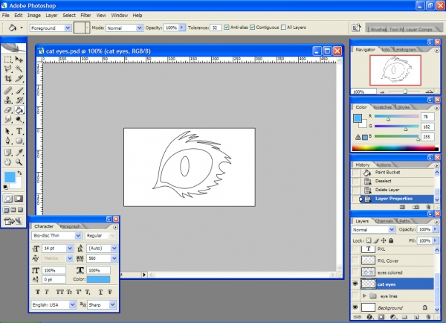Viewport: 446px width, 323px height.
Task: Select the Rectangular Marquee tool
Action: 7,60
